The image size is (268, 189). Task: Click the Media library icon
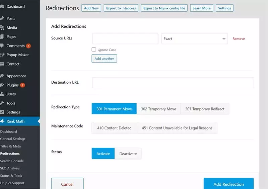(x=2, y=28)
